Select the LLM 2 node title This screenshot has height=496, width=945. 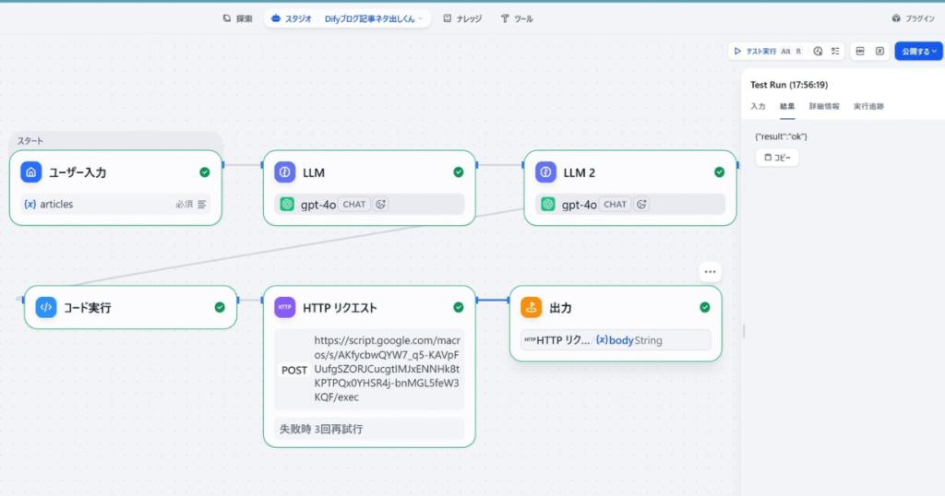coord(580,172)
